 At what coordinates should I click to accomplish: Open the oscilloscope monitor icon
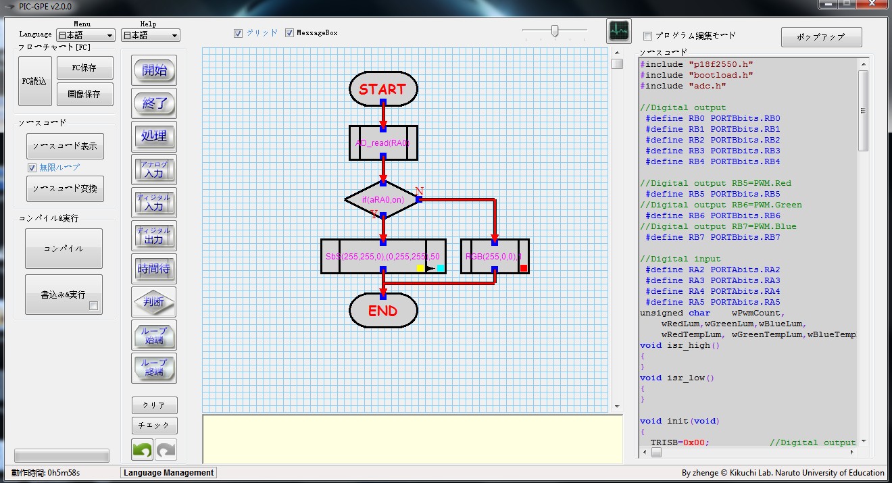(619, 31)
